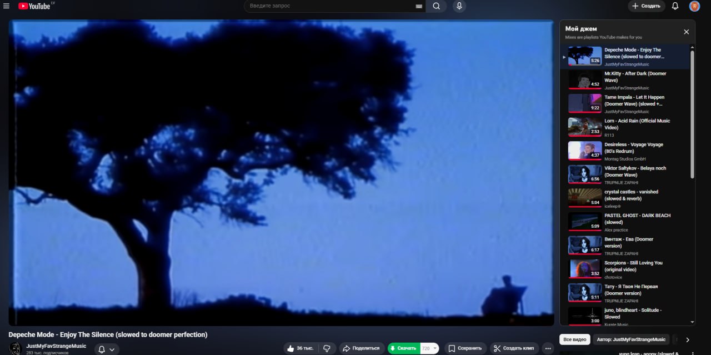Show more filter chips with right arrow
Viewport: 711px width, 355px height.
coord(687,339)
